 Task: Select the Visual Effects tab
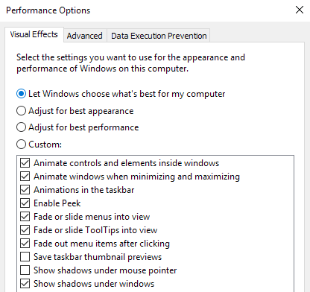tap(34, 34)
